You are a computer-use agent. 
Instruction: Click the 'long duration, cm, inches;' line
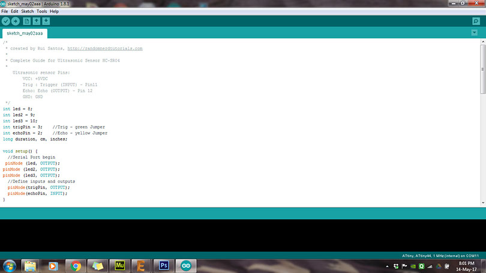pyautogui.click(x=35, y=139)
